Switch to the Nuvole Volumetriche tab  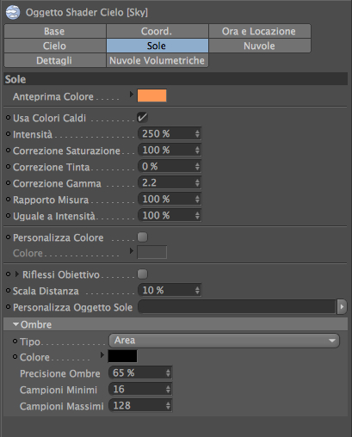click(x=157, y=60)
